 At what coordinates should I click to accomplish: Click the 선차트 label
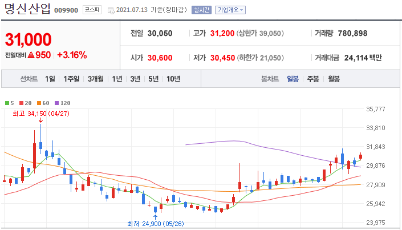coord(29,79)
